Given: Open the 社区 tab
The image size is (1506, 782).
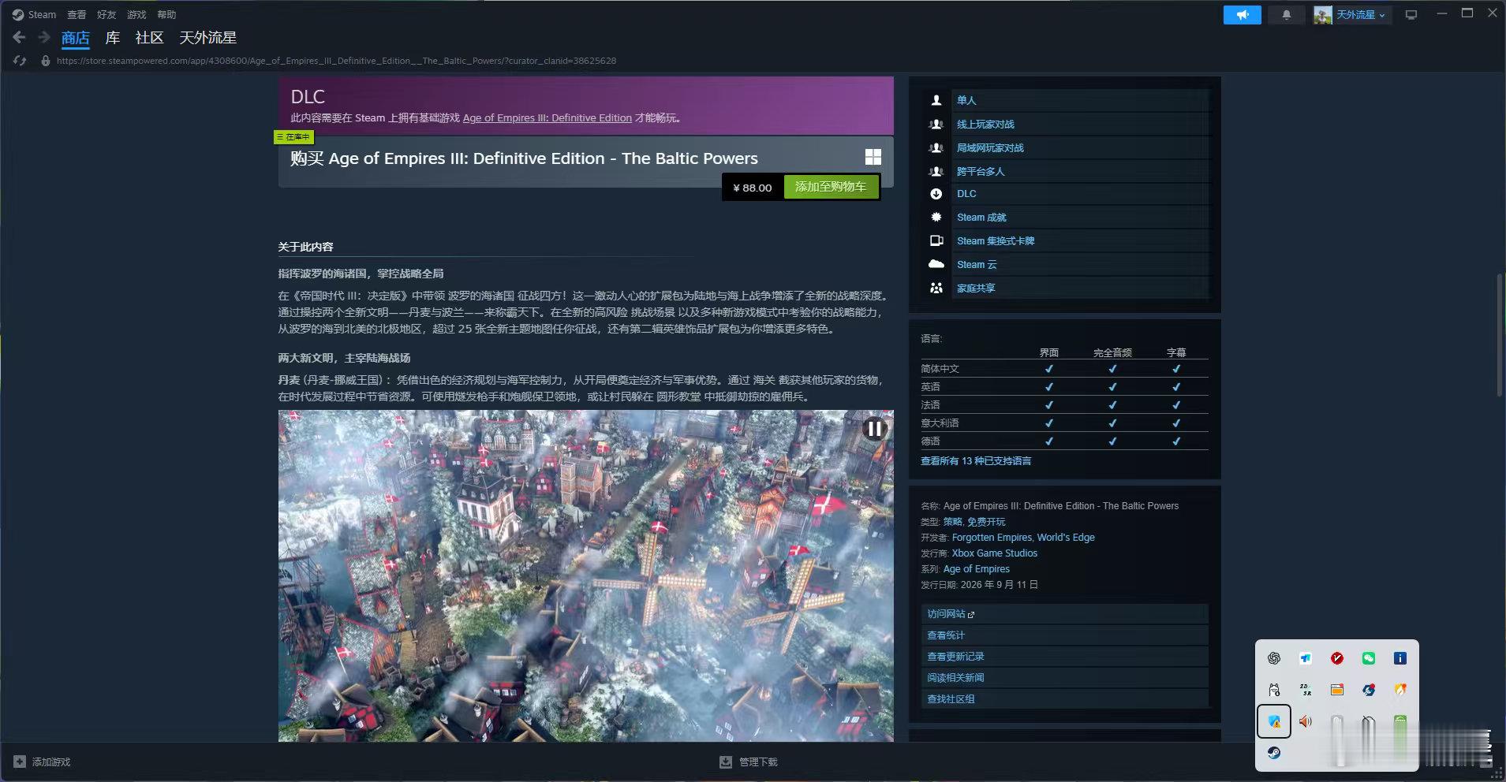Looking at the screenshot, I should (x=149, y=38).
